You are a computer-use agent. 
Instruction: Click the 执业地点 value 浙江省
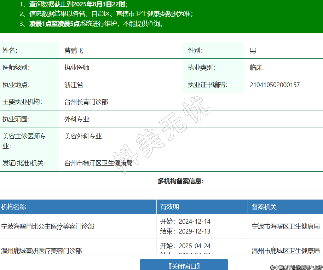pyautogui.click(x=74, y=85)
